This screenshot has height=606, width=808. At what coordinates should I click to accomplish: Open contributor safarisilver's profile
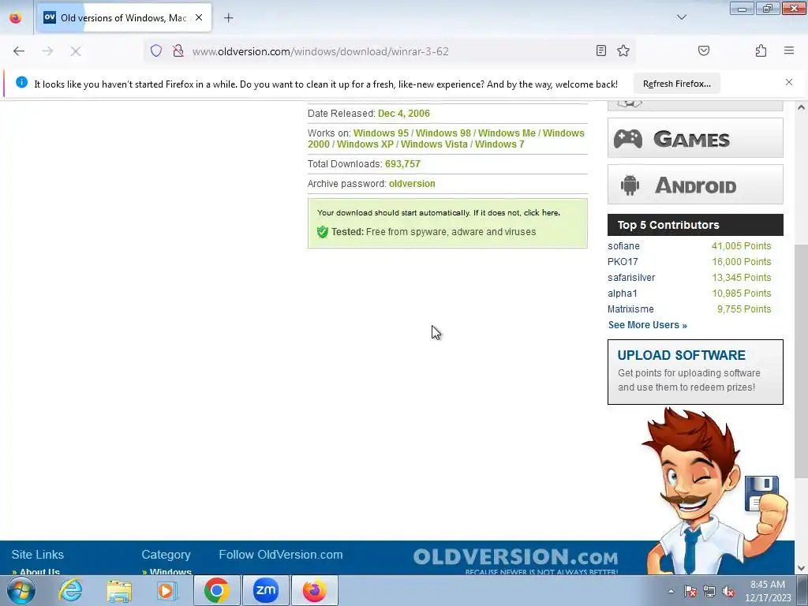click(631, 278)
